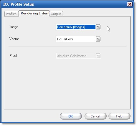
Task: Click the empty panel area below Proof
Action: (67, 83)
